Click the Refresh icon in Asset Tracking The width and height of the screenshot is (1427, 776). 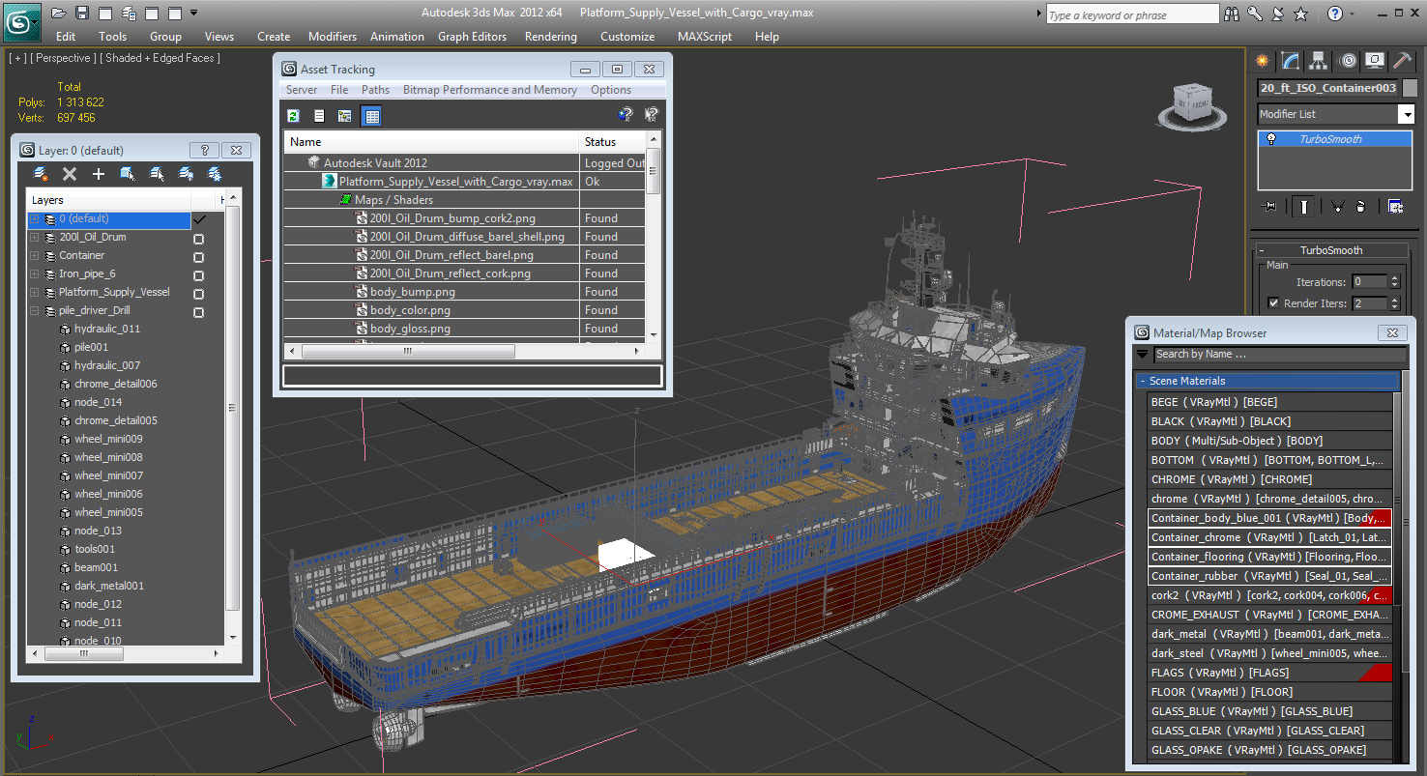click(x=294, y=116)
